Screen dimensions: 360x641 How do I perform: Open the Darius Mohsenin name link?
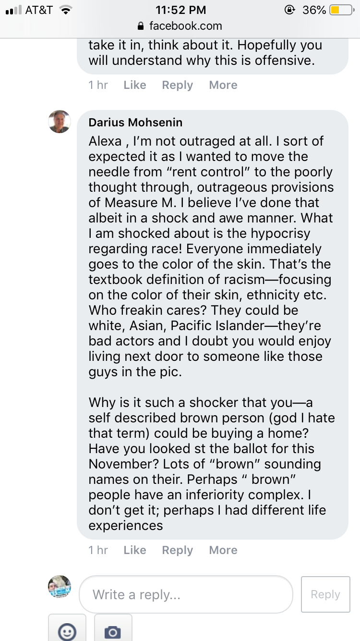pos(135,123)
